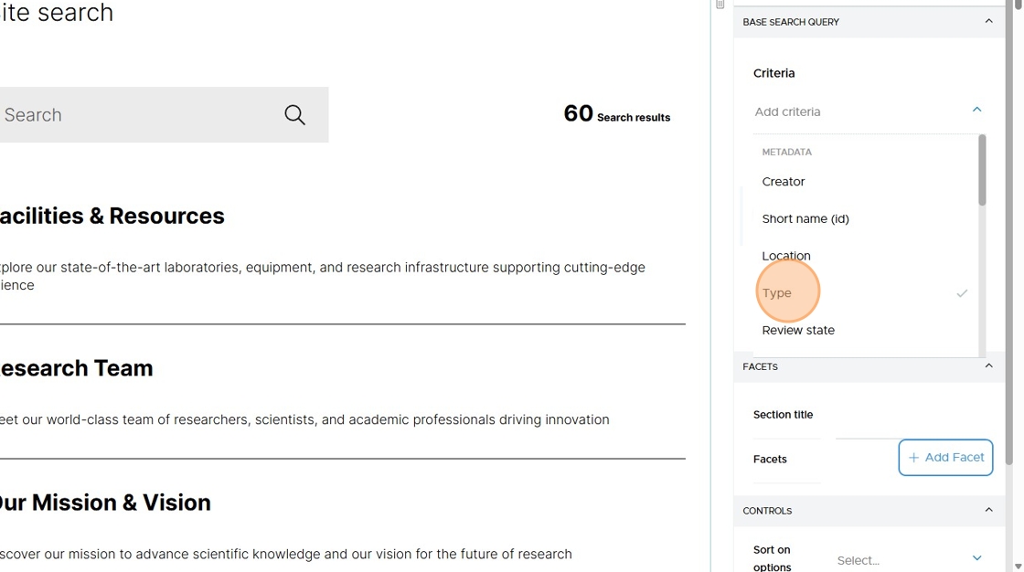Screen dimensions: 1024x572
Task: Click the checkmark icon beside Type
Action: pos(962,294)
